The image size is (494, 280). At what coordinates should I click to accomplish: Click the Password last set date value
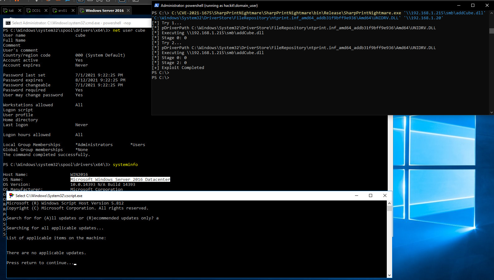point(99,75)
